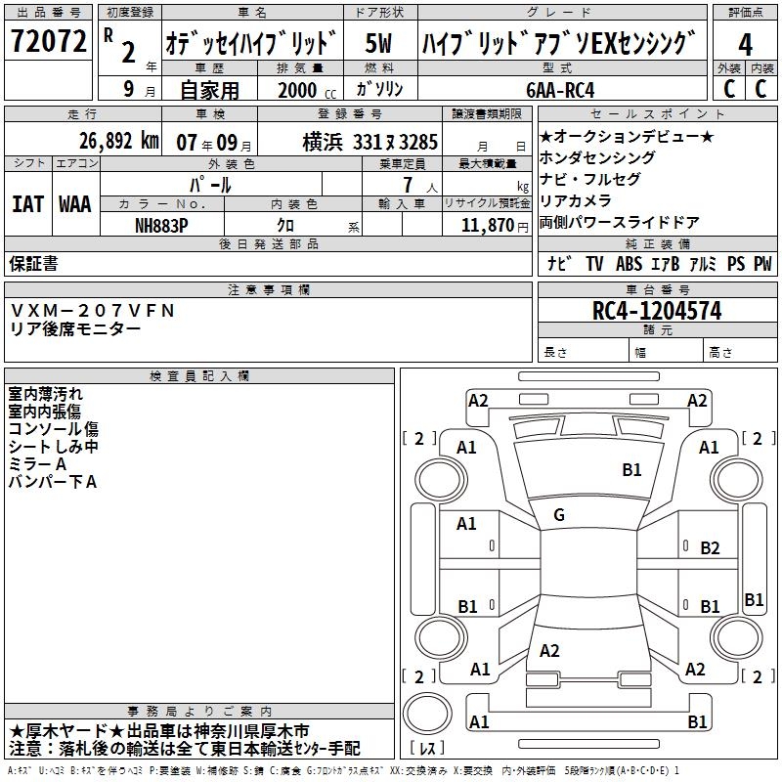782x782 pixels.
Task: Select the grade "ハイブリッドアブソEXセンシング"
Action: 558,42
